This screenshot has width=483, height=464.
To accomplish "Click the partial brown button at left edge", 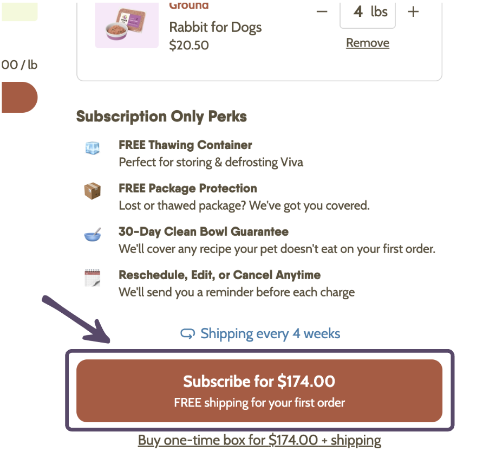I will click(x=19, y=98).
